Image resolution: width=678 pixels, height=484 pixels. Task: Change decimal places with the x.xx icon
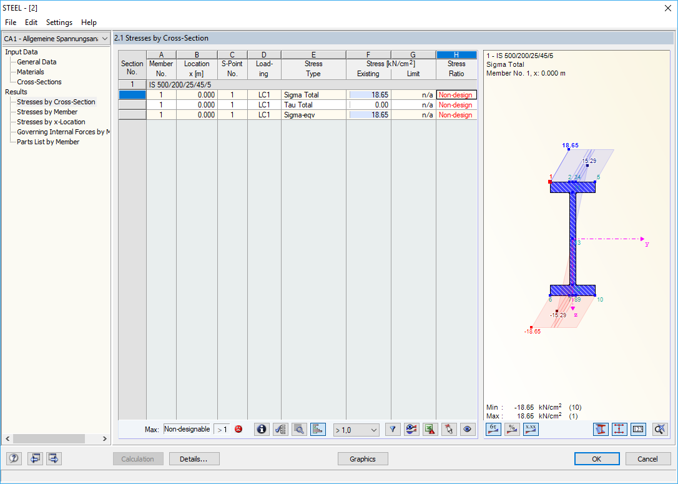click(x=531, y=429)
